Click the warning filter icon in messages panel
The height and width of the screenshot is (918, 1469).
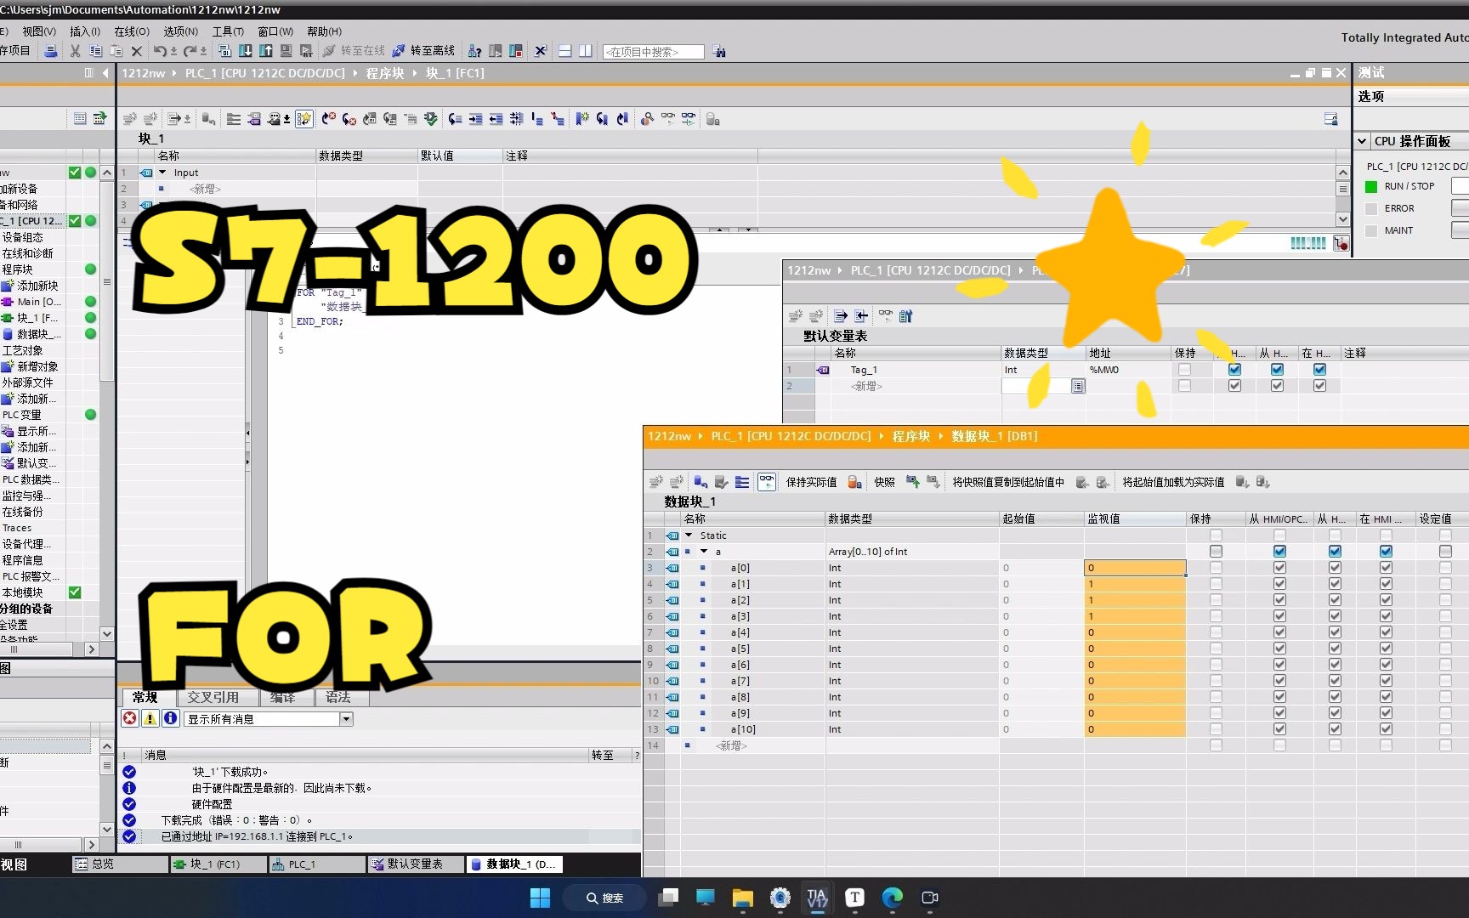[x=150, y=718]
